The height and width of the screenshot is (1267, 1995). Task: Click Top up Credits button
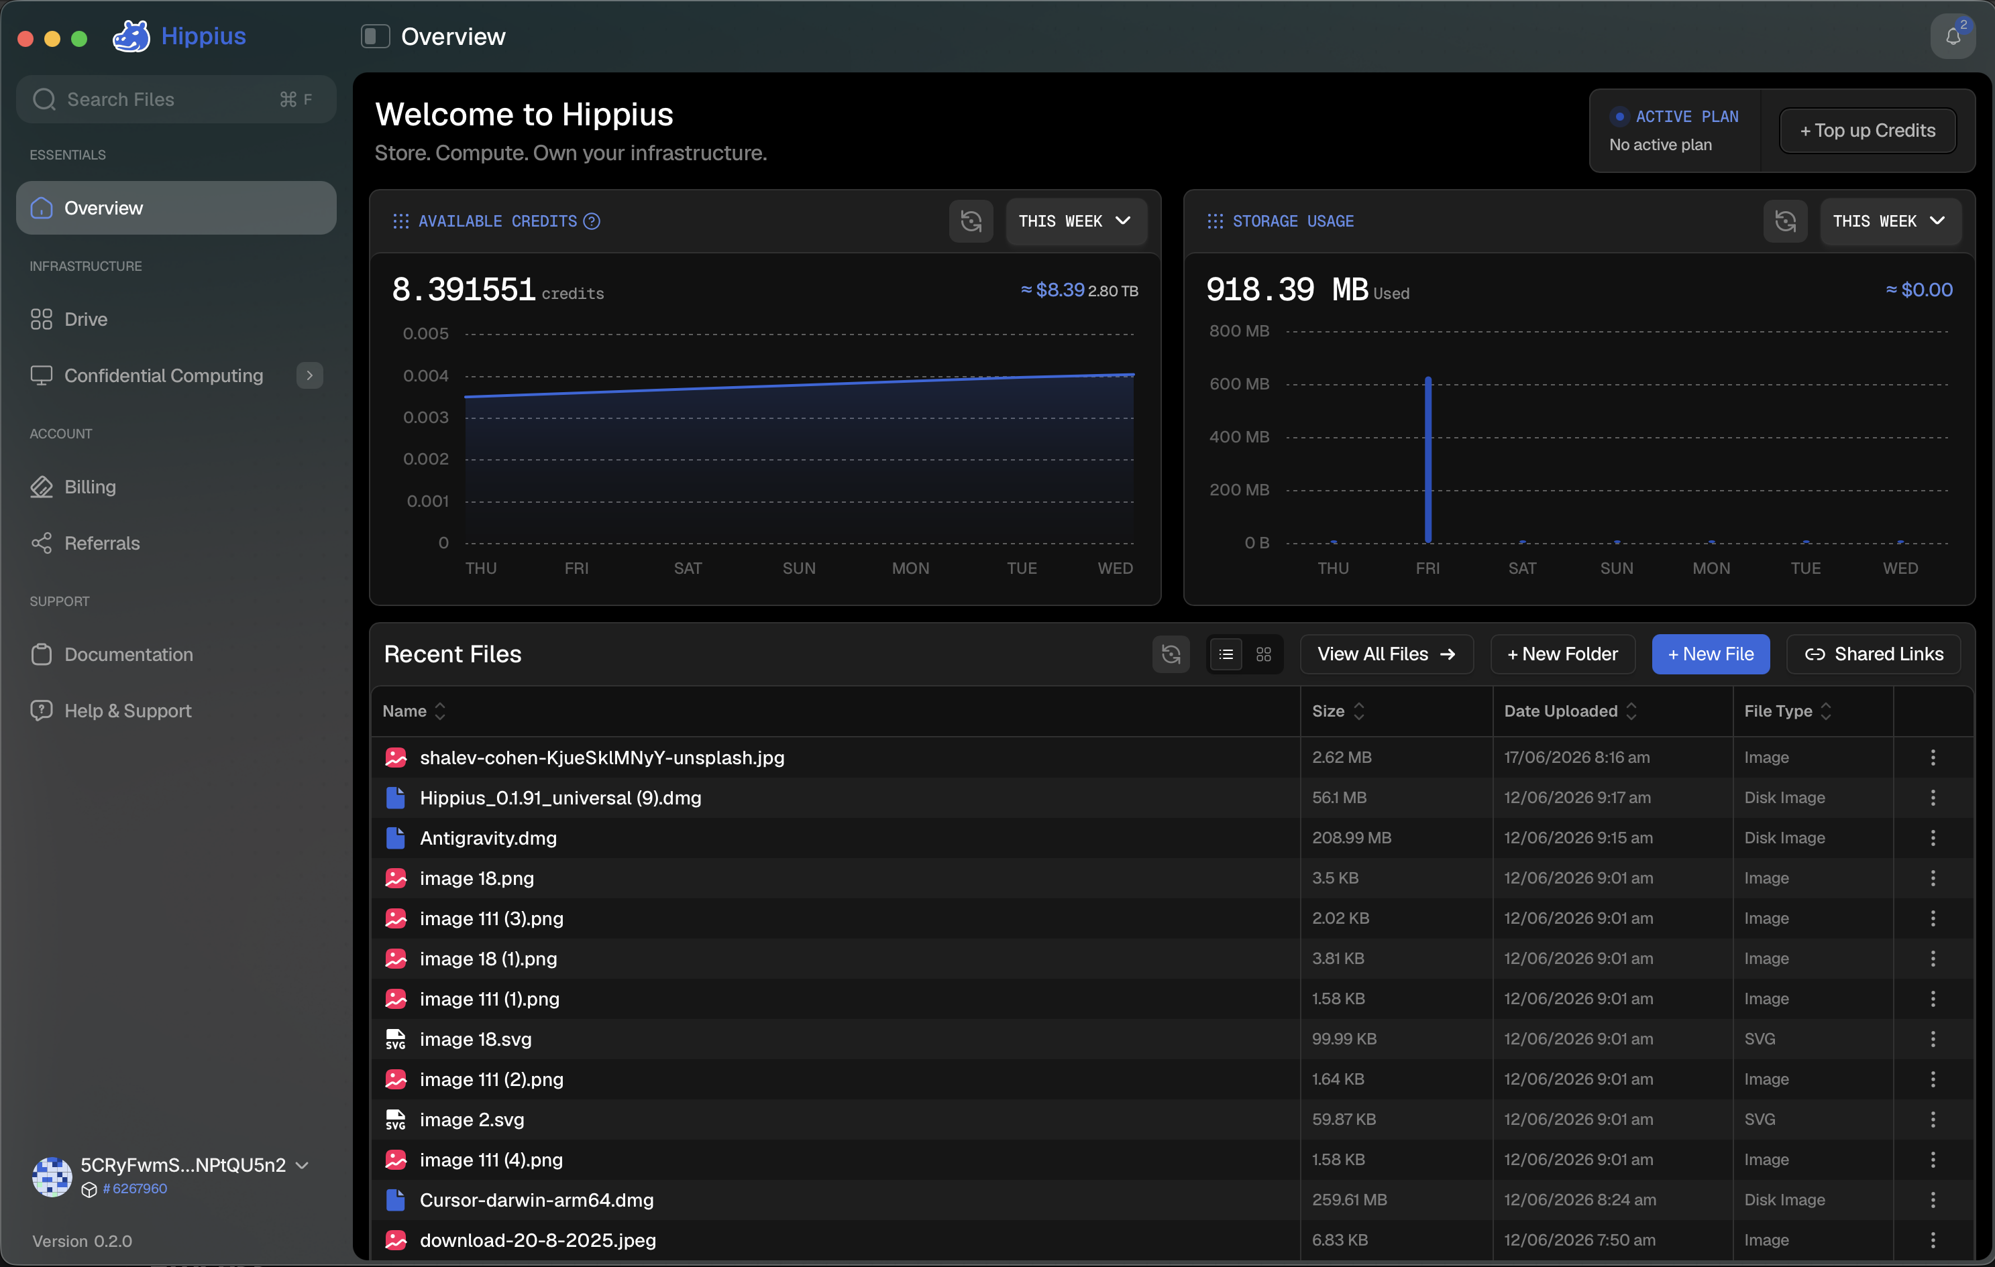[1868, 131]
